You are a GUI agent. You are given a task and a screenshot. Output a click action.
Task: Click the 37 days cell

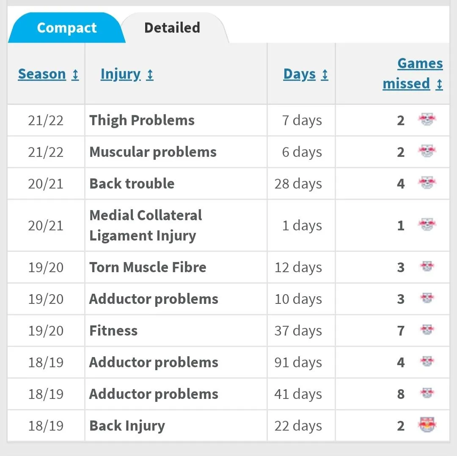[298, 330]
